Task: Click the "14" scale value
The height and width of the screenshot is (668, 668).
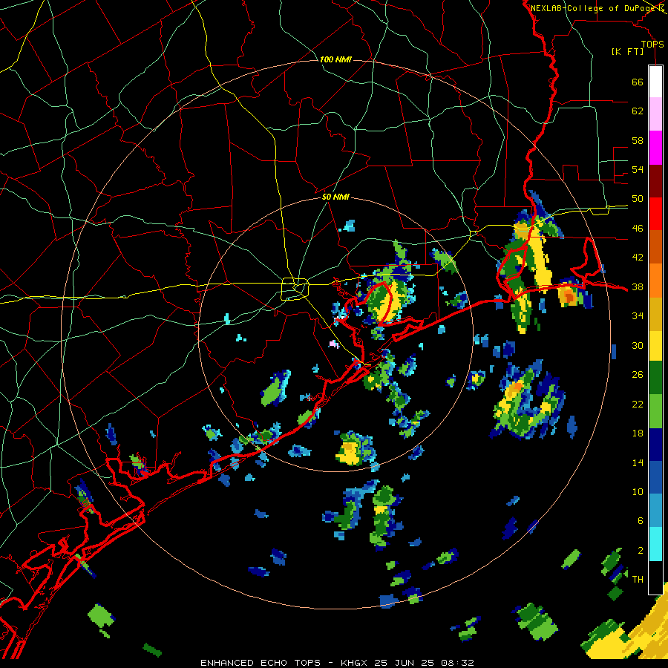Action: [x=638, y=462]
